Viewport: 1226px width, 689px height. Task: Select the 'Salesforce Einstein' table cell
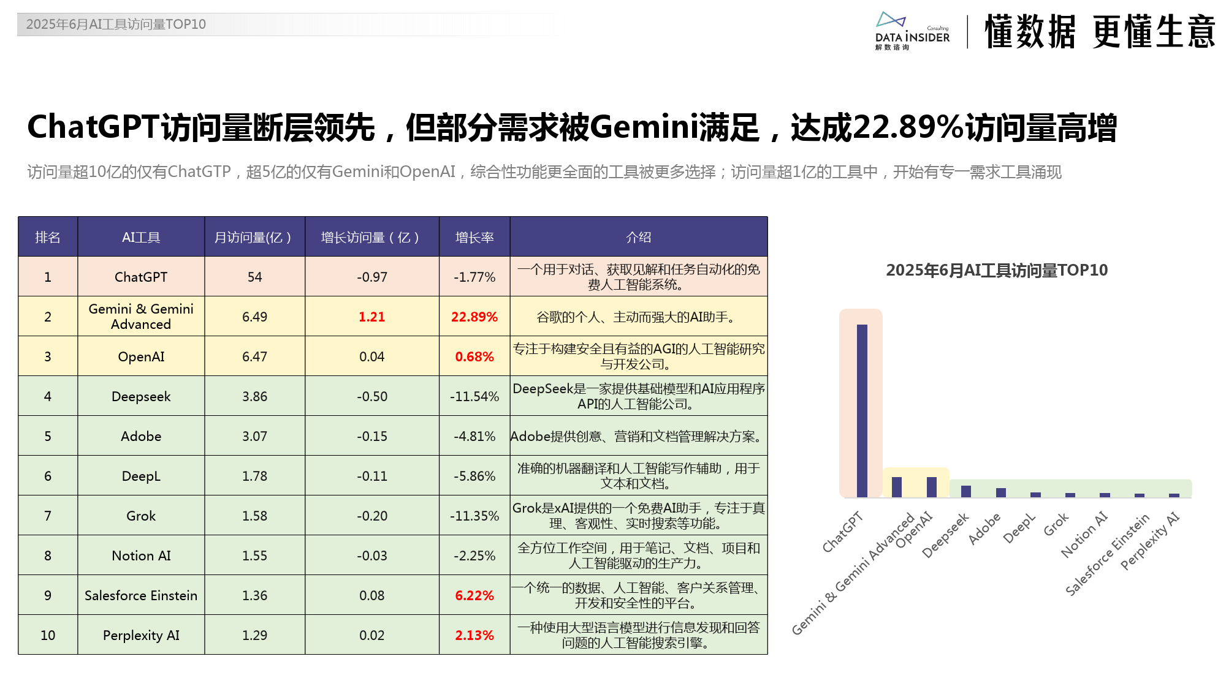point(141,595)
